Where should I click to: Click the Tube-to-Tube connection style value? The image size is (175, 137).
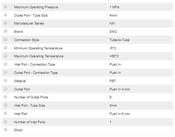pyautogui.click(x=119, y=40)
